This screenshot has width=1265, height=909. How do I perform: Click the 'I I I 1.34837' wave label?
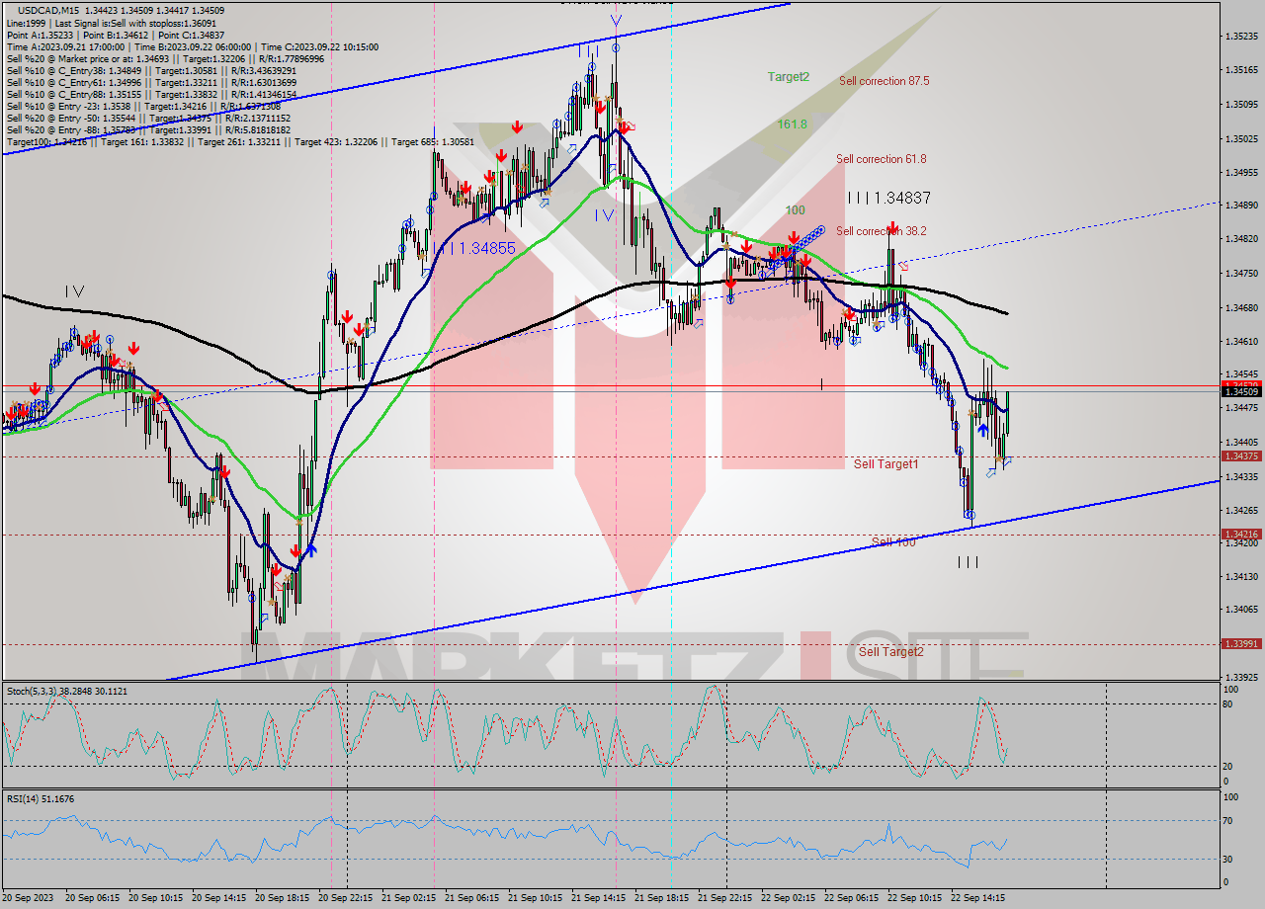(888, 198)
